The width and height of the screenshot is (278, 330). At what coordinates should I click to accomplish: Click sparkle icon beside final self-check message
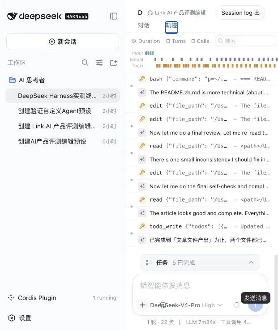pos(142,186)
